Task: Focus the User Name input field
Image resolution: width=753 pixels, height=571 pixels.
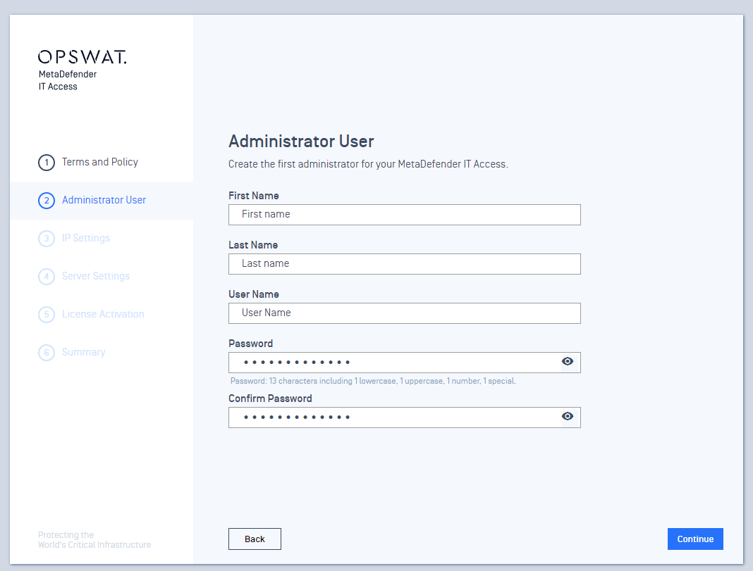Action: coord(405,313)
